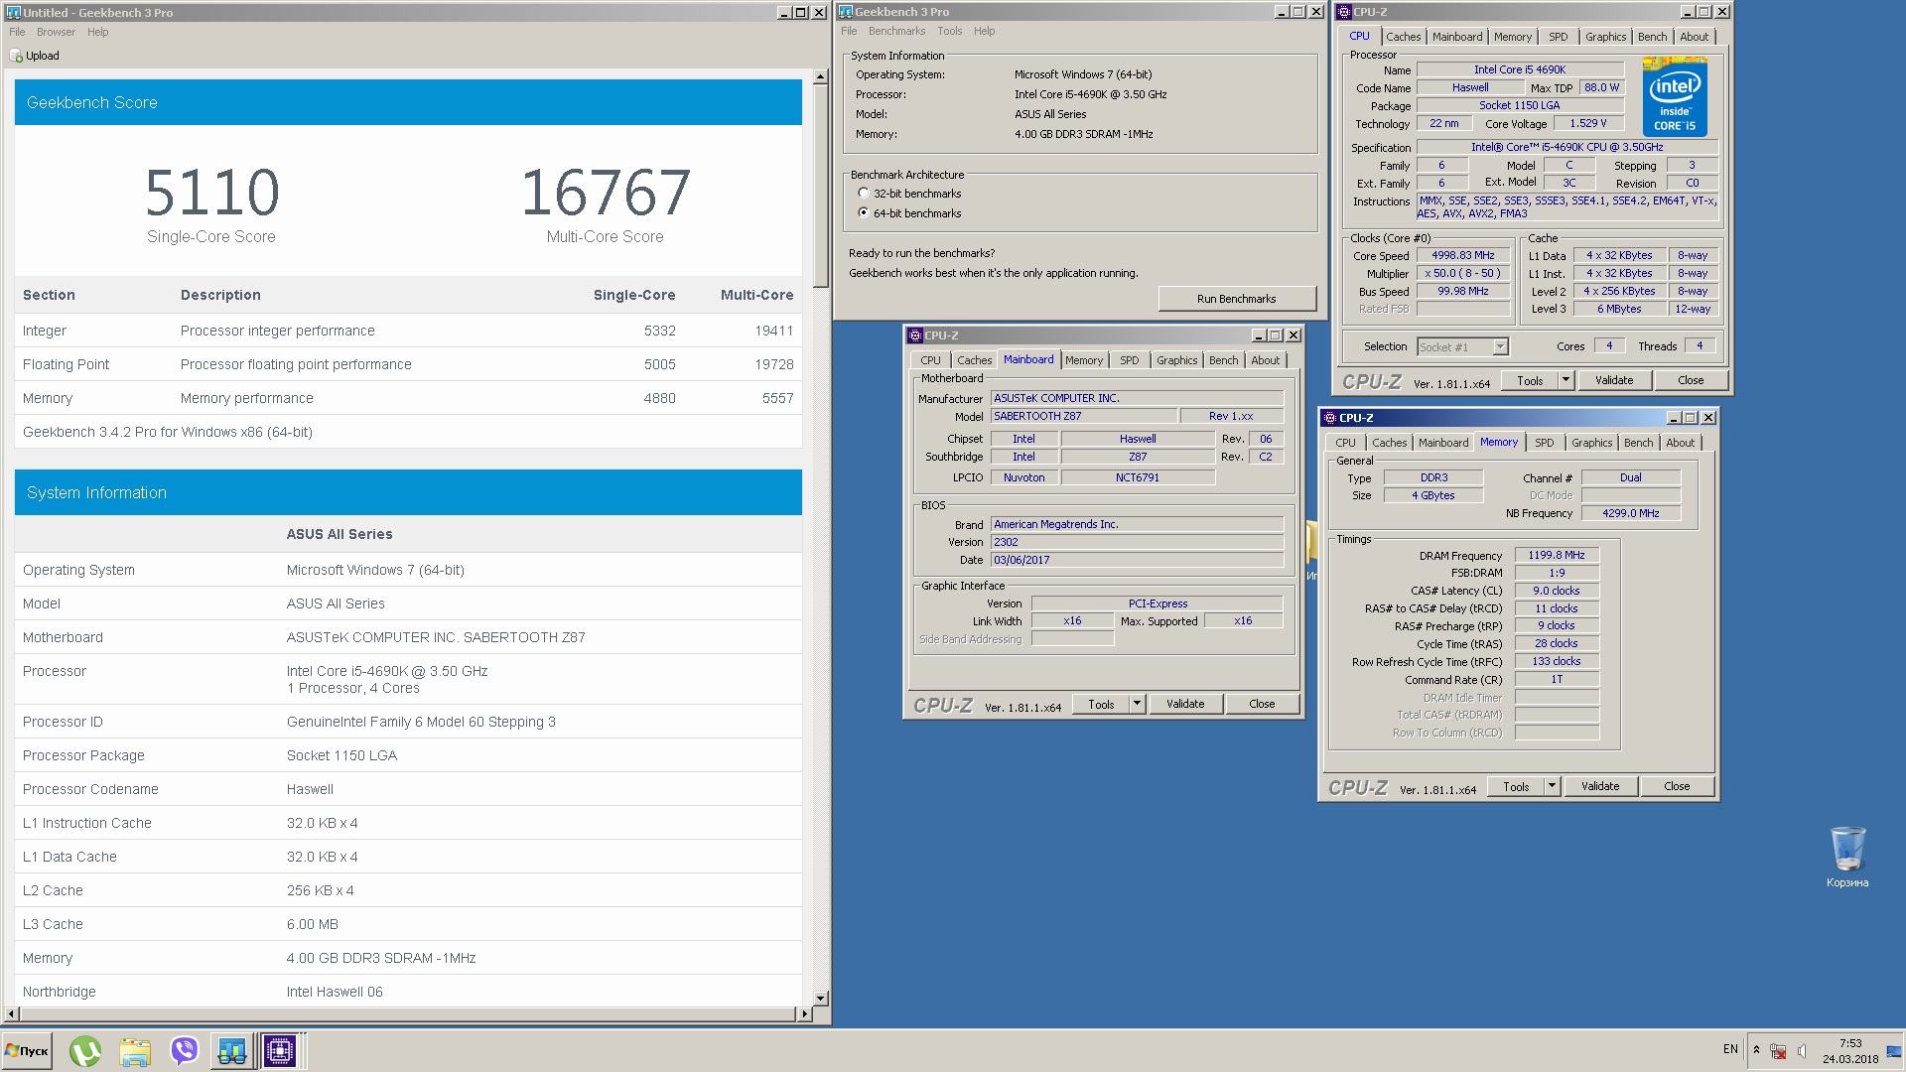Open Windows Explorer from the taskbar
Screen dimensions: 1906x1072
[134, 1050]
